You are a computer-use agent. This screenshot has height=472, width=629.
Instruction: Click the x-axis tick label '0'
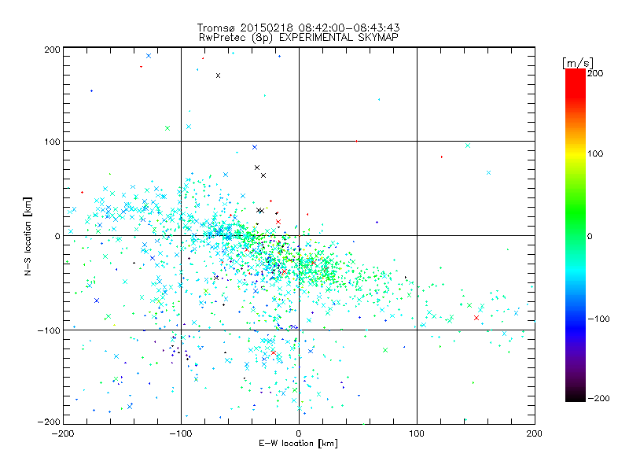click(299, 434)
